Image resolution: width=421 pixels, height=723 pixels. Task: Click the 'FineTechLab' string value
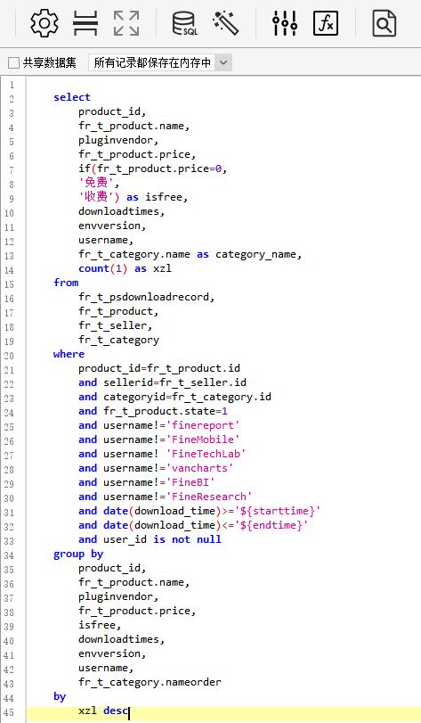coord(206,454)
